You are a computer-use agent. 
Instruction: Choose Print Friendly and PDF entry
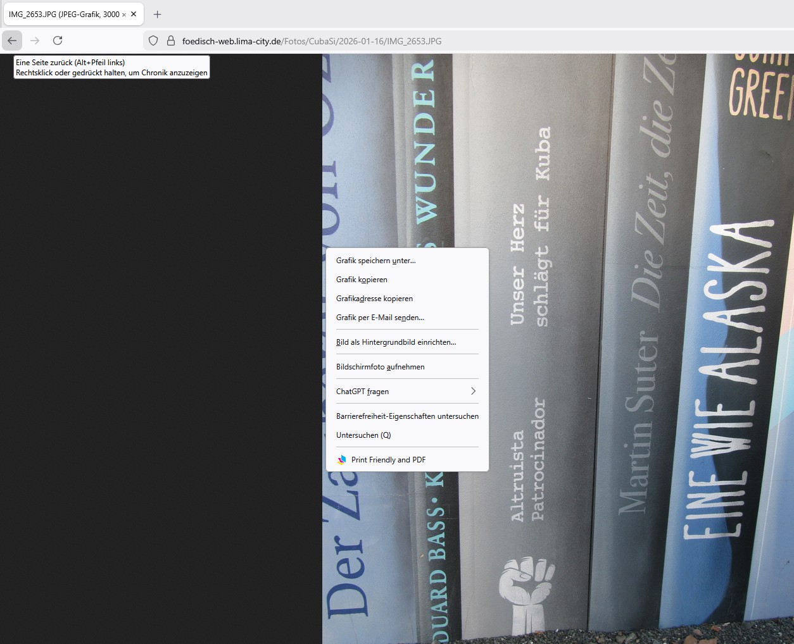(388, 460)
